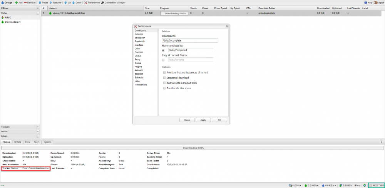
Task: Click the Status tab Downloading 0.00% bar
Action: (x=192, y=148)
